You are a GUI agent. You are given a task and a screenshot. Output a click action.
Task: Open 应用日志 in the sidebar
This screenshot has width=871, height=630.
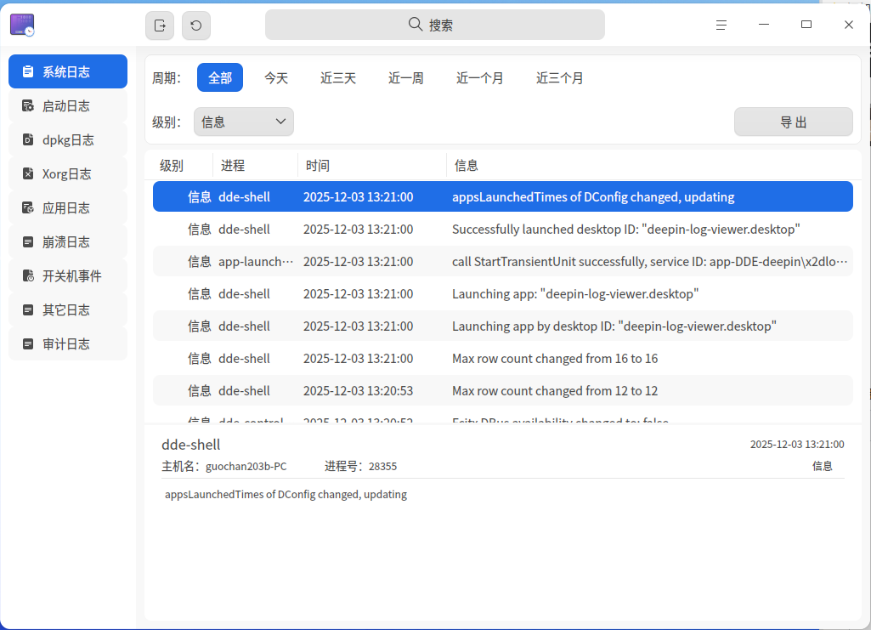(68, 207)
